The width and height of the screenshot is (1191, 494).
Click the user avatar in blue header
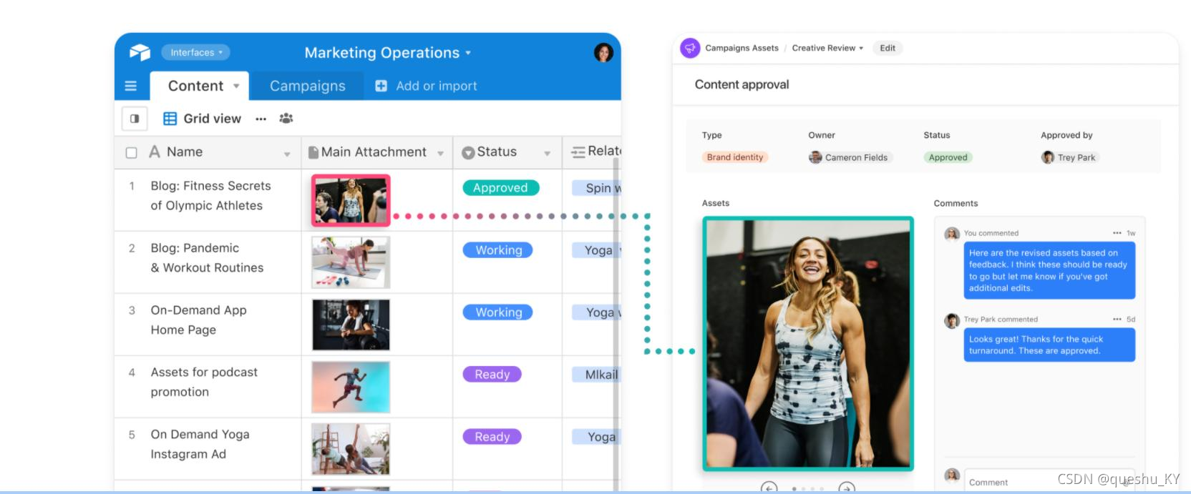coord(603,52)
